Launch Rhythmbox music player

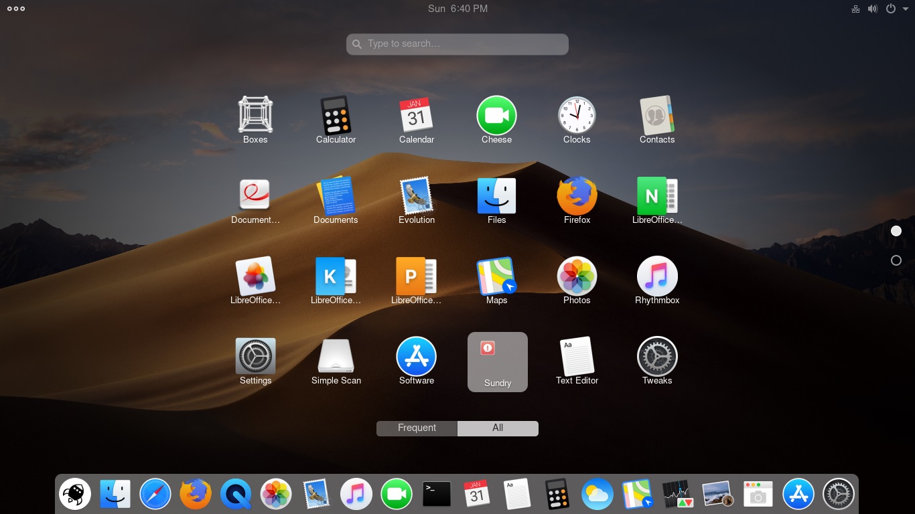tap(657, 281)
